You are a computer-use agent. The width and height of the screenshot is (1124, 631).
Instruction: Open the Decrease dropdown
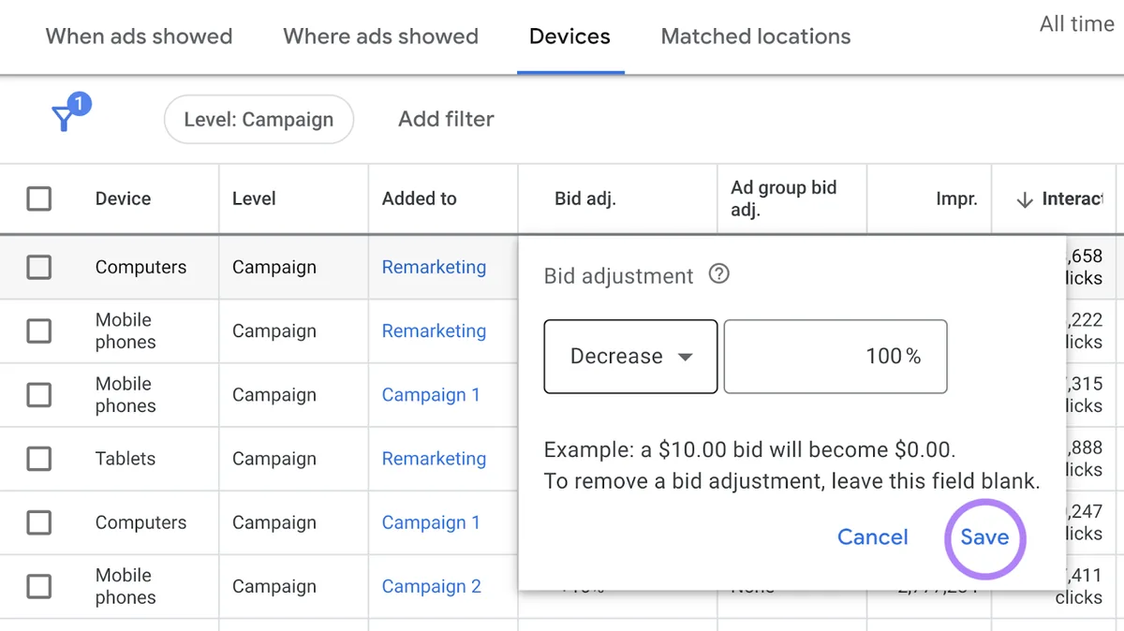click(630, 357)
